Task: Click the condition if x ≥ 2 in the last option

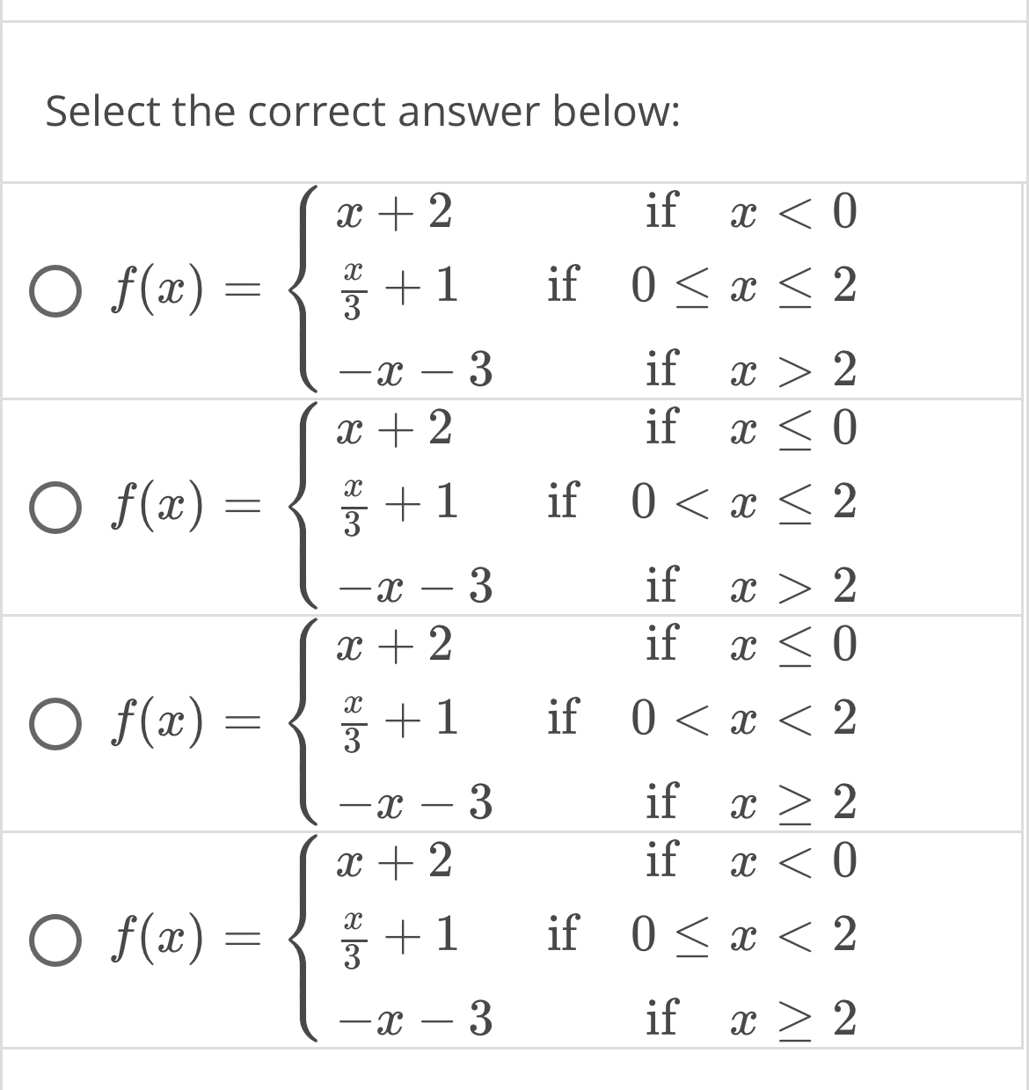Action: (x=754, y=1019)
